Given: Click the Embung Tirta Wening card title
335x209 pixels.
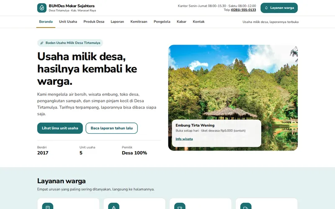Looking at the screenshot, I should point(195,125).
